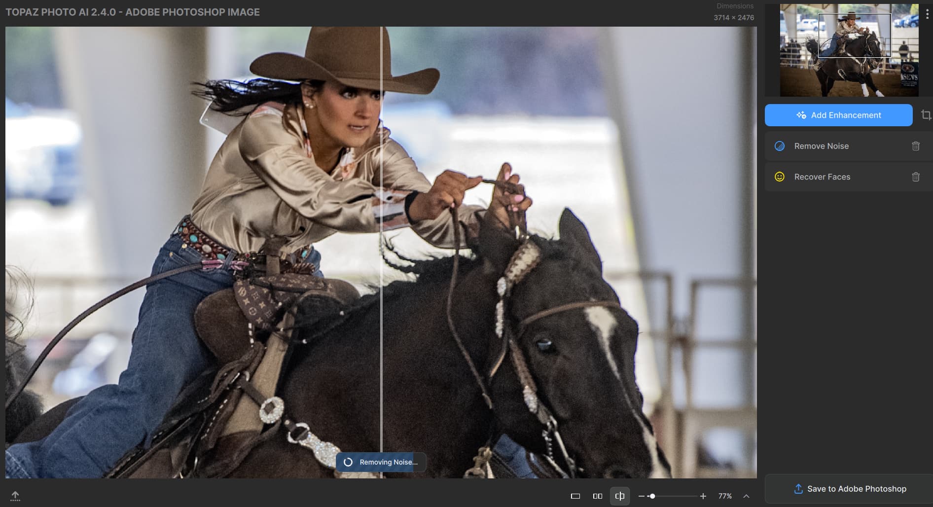Open the 77% zoom level dropdown
Screen dimensions: 933x507
click(725, 496)
